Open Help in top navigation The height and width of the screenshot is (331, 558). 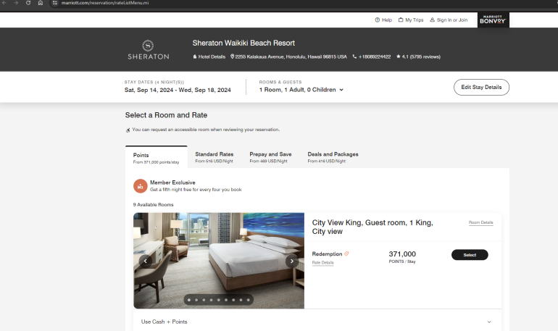coord(383,20)
